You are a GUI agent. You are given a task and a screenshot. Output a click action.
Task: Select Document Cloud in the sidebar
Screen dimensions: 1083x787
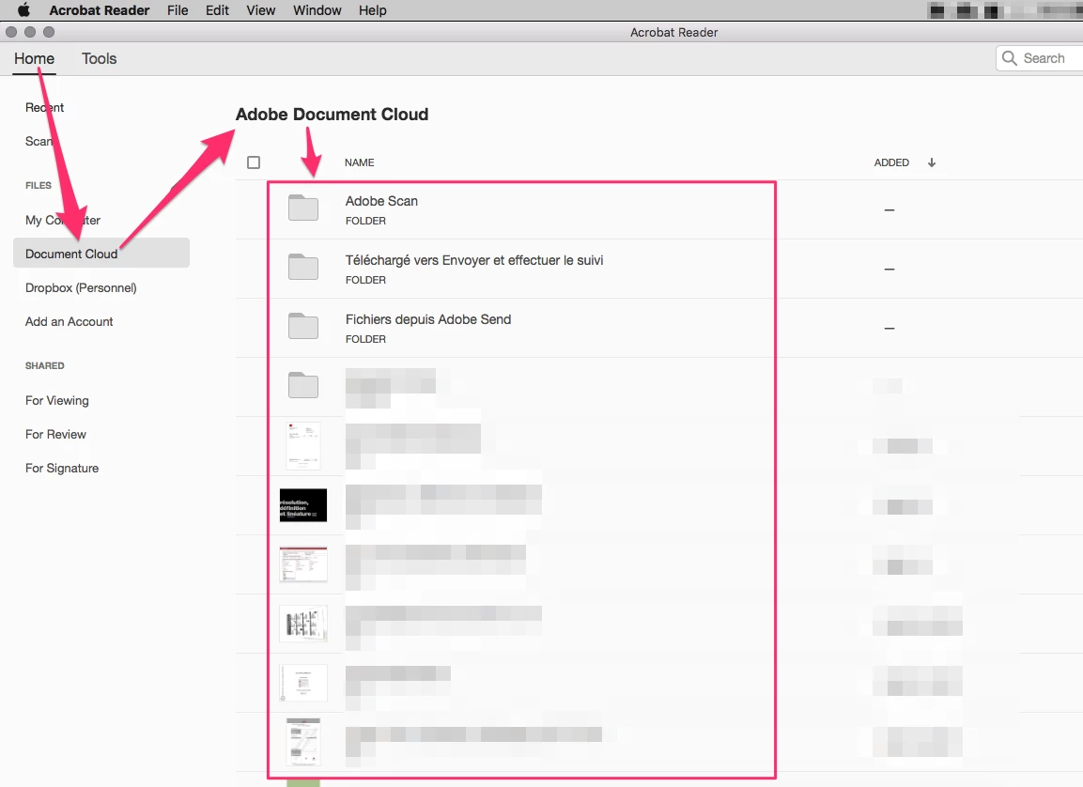(101, 253)
